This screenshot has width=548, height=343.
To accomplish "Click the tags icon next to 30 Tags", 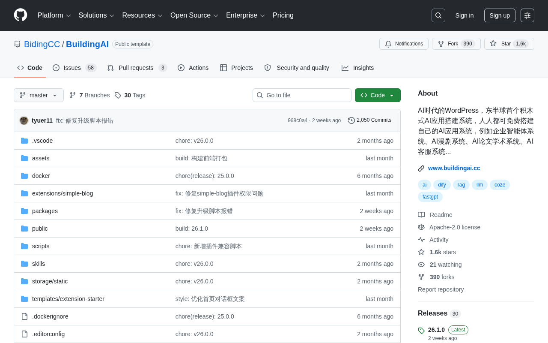I will (x=118, y=95).
